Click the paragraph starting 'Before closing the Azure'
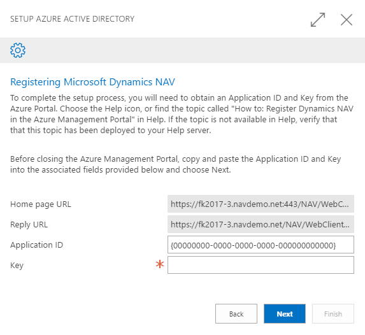 click(x=176, y=164)
